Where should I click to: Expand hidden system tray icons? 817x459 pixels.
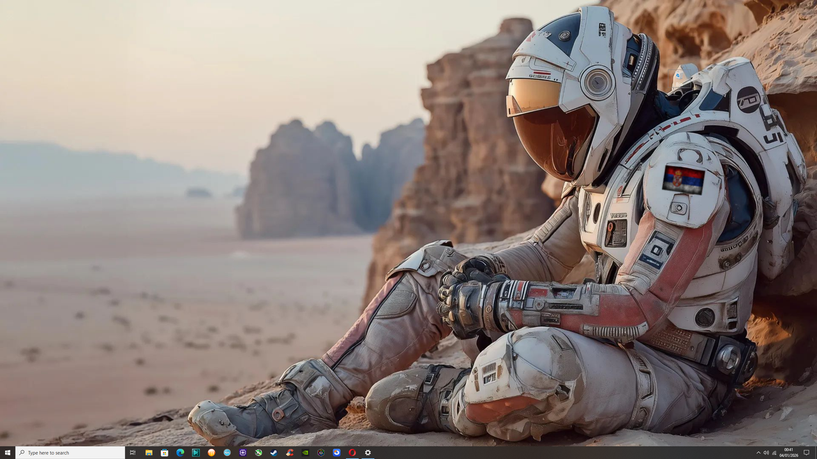click(x=759, y=453)
